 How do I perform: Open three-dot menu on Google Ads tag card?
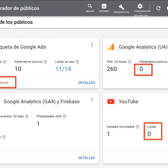(x=92, y=45)
